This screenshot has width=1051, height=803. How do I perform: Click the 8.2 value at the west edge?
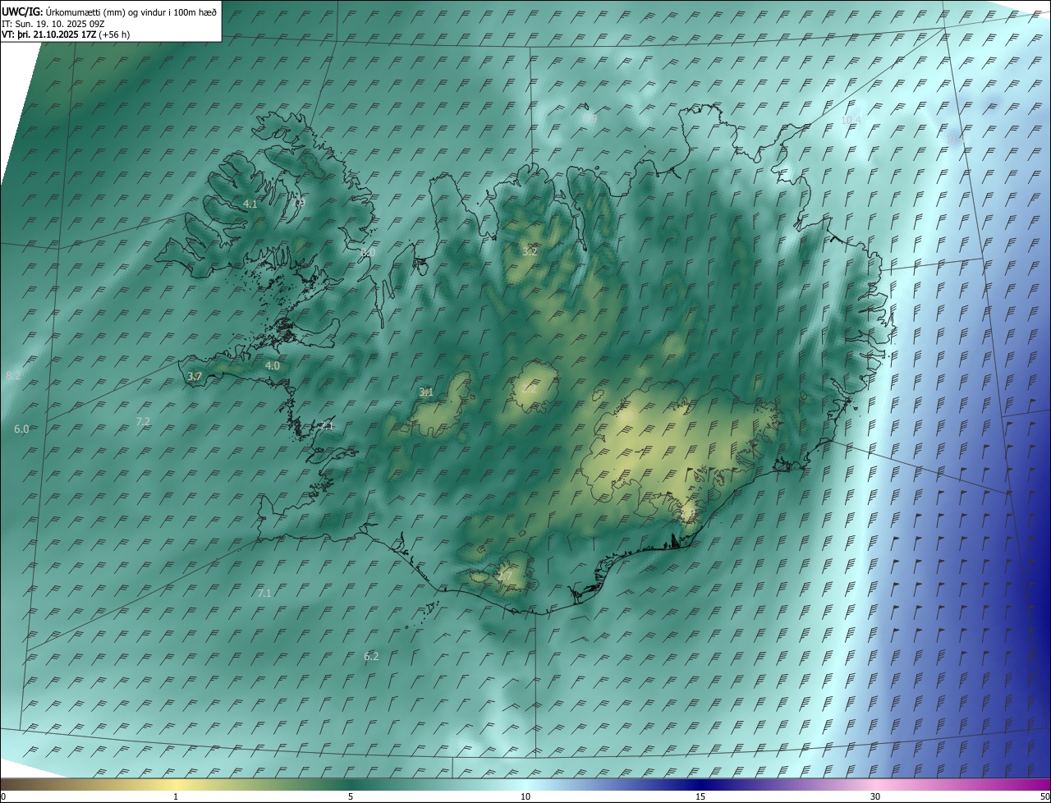click(x=13, y=375)
